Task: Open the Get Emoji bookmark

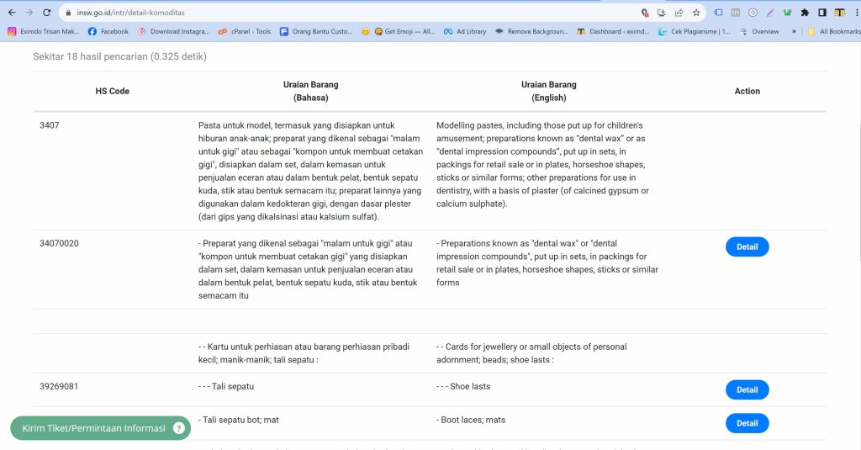Action: click(404, 32)
